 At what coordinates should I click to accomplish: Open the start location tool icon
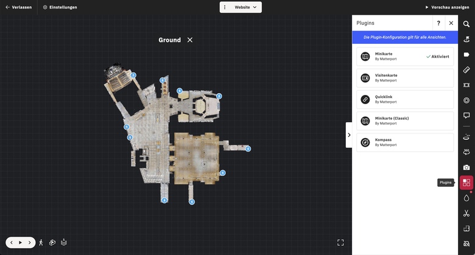(x=466, y=39)
